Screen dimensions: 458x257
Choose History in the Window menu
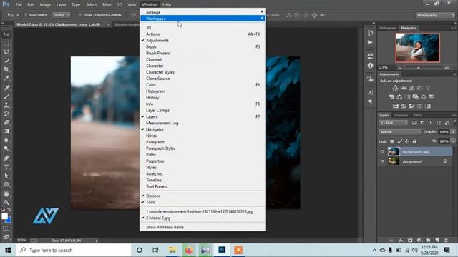point(203,98)
